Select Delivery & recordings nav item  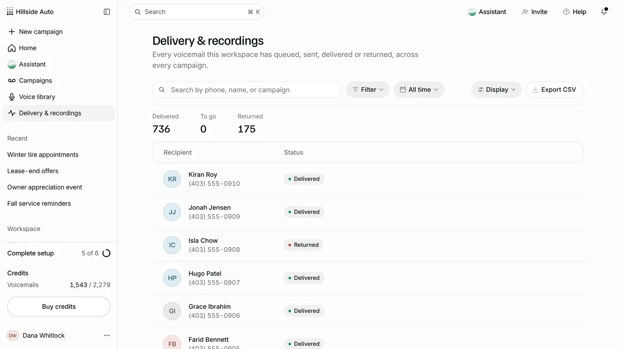59,113
